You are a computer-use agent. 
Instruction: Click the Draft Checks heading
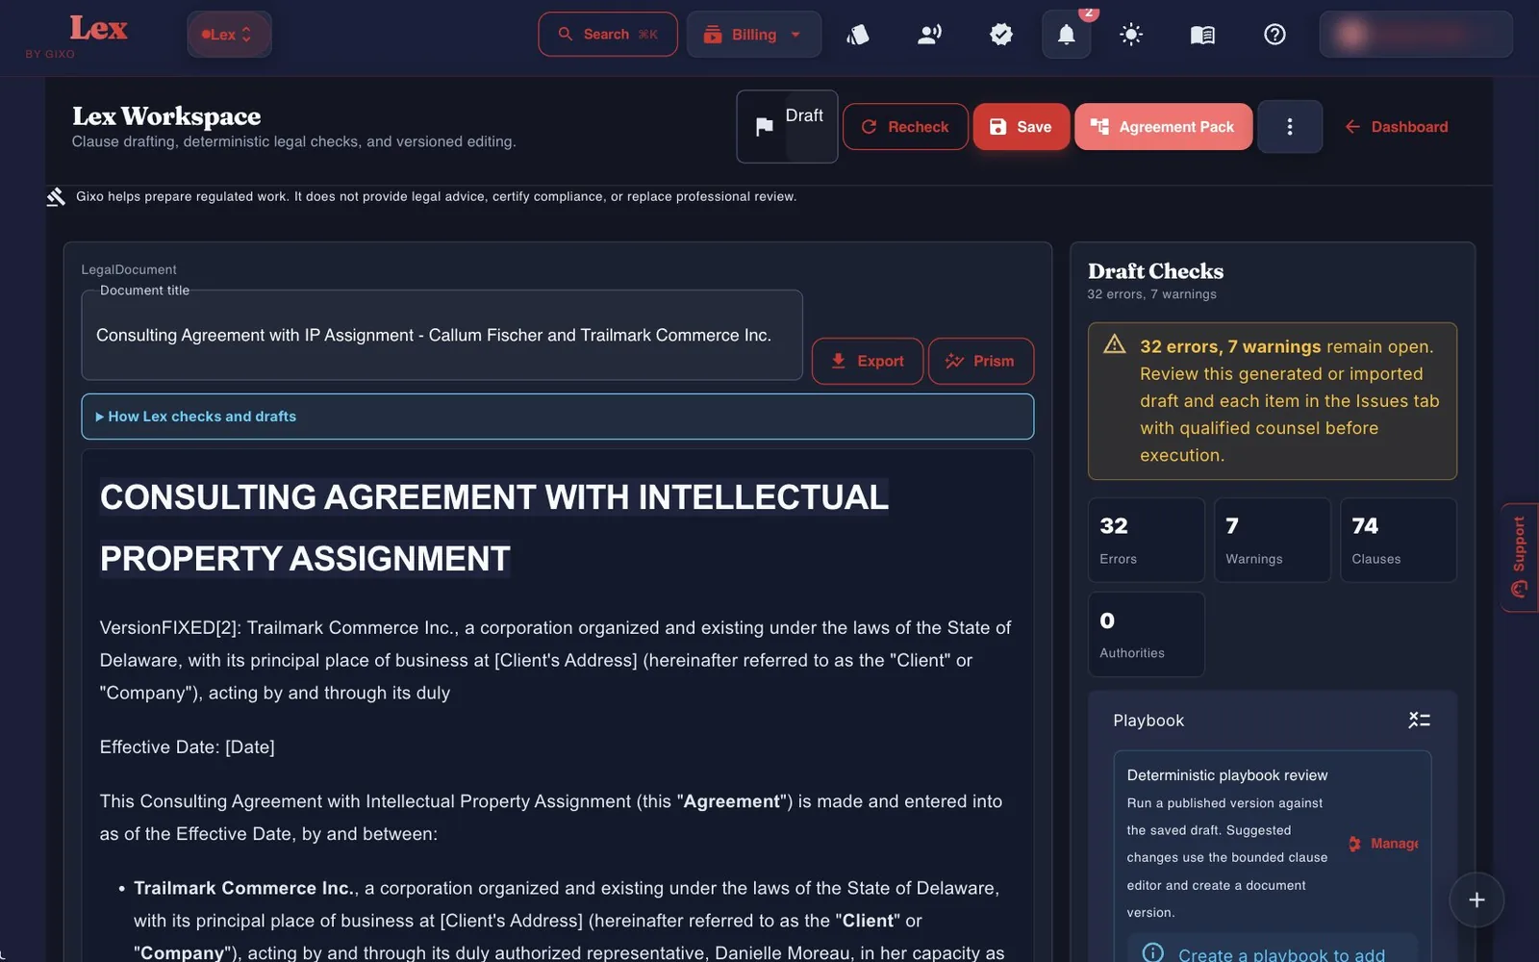pos(1155,271)
